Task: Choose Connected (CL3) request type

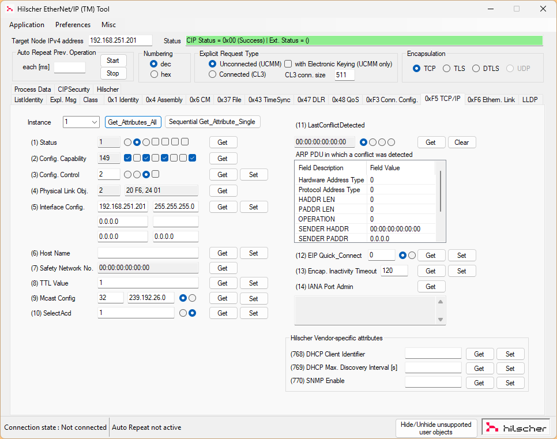Action: coord(212,74)
